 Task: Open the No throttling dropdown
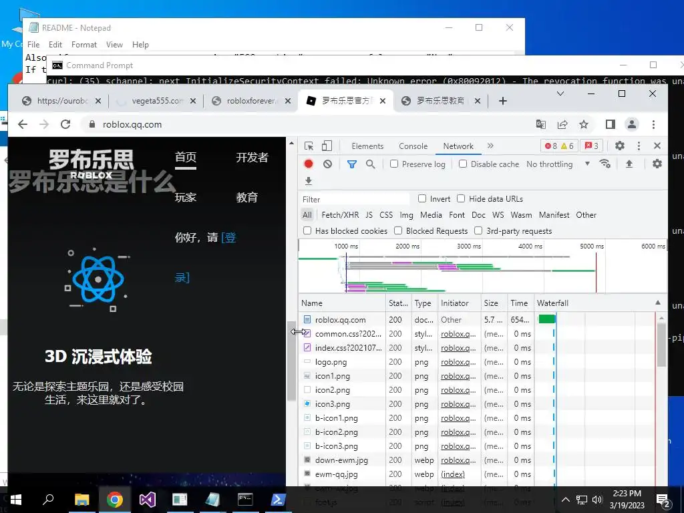558,164
